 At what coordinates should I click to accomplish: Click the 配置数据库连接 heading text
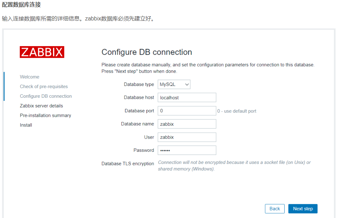click(21, 5)
